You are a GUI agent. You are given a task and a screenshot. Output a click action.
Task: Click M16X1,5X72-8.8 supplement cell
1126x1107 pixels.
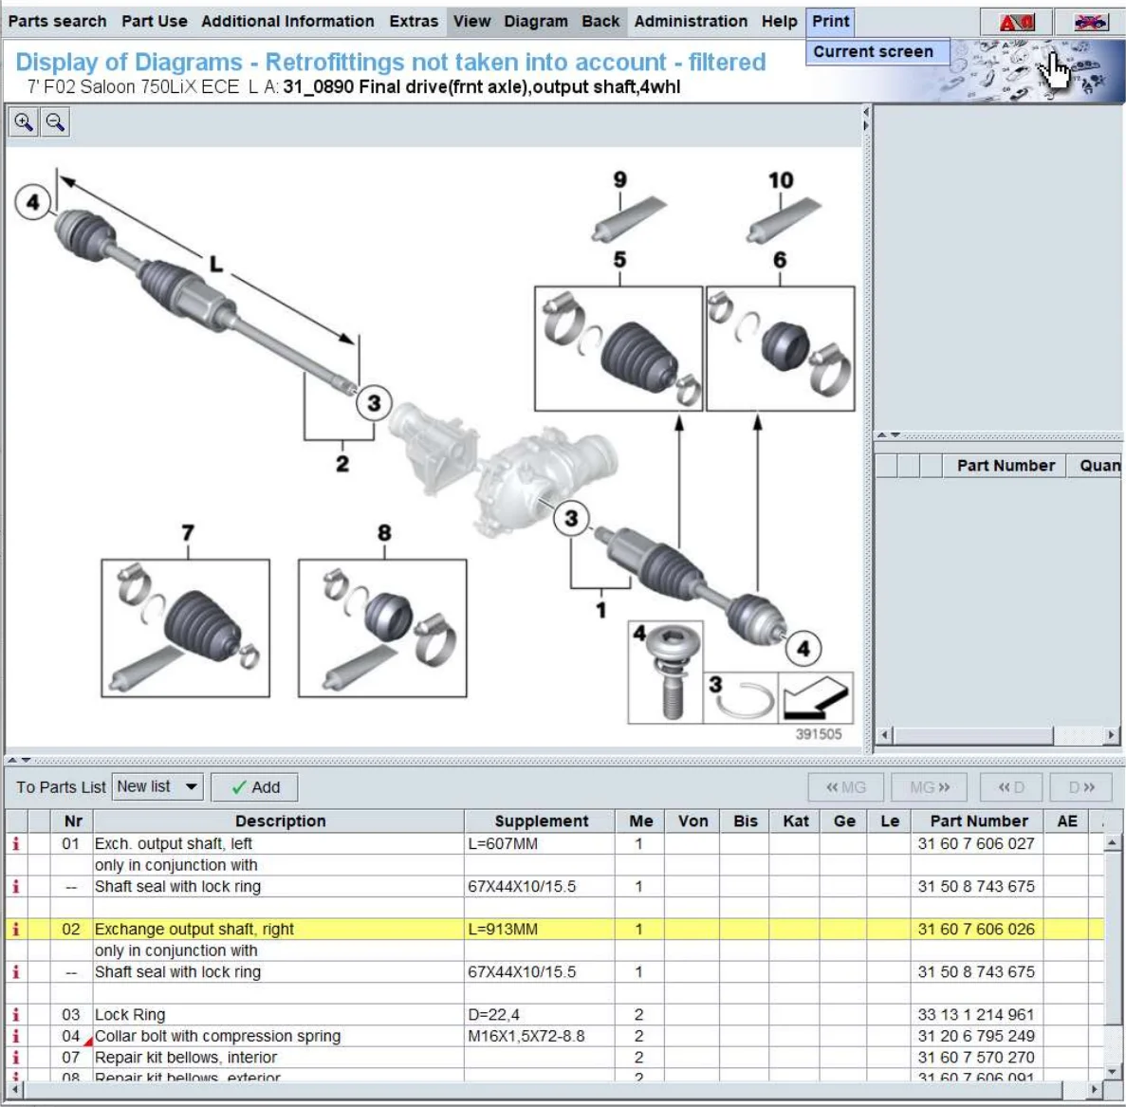click(540, 1036)
